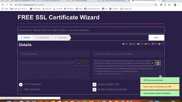Open the Your Repositories GitHub bookmark

[92, 9]
